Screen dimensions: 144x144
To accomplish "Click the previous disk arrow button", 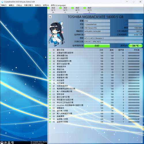I will 50,17.
